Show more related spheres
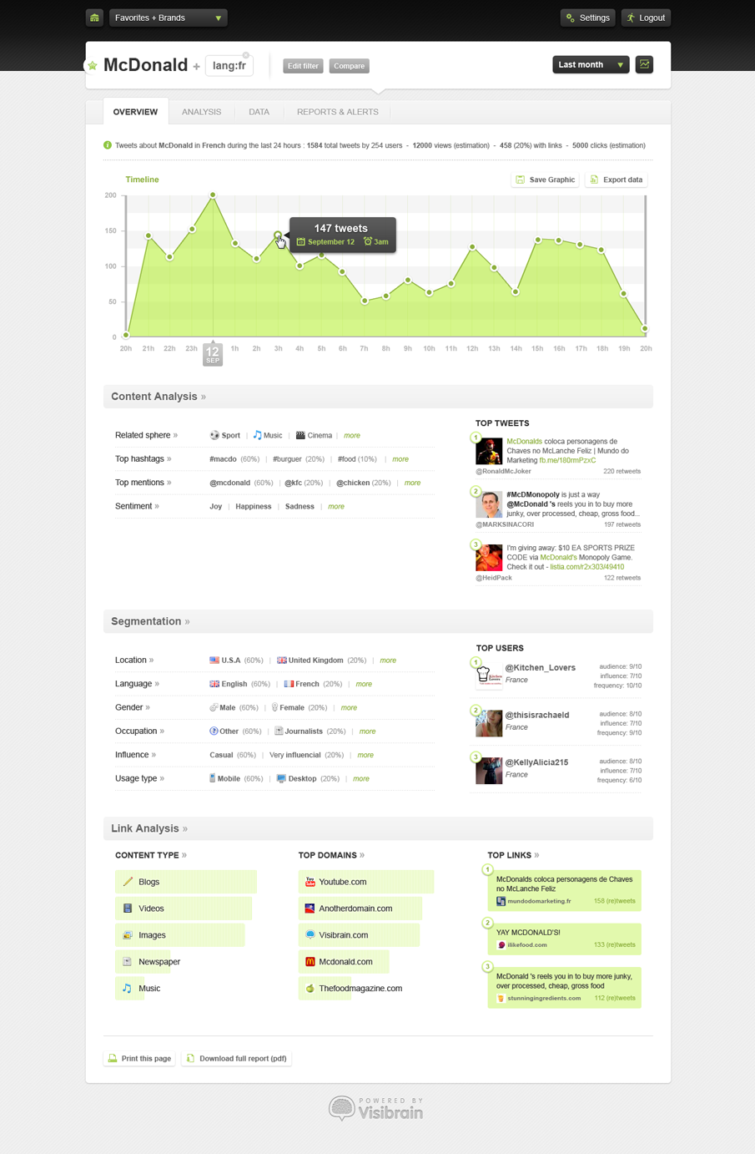Screen dimensions: 755x1154 pos(352,436)
